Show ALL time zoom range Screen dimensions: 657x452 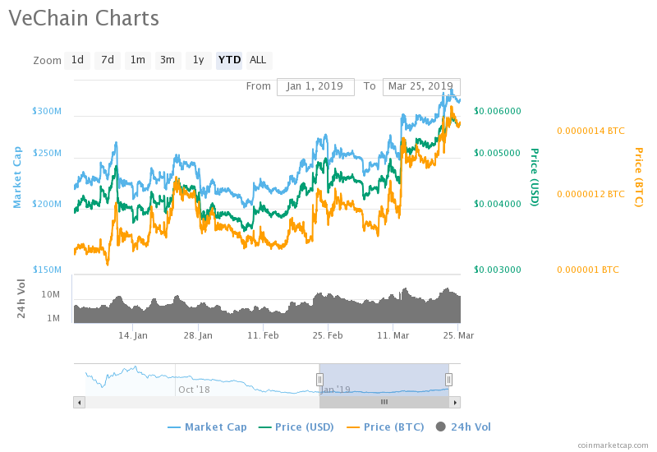click(x=259, y=60)
